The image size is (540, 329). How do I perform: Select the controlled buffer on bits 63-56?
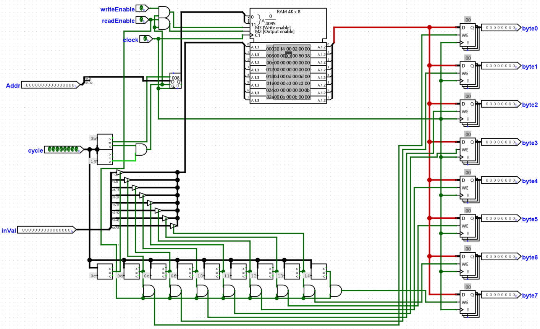(x=173, y=226)
